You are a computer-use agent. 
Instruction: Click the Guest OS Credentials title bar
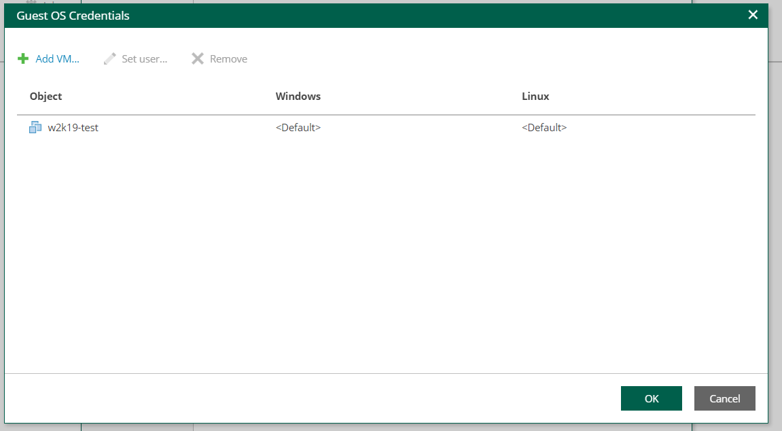click(340, 14)
